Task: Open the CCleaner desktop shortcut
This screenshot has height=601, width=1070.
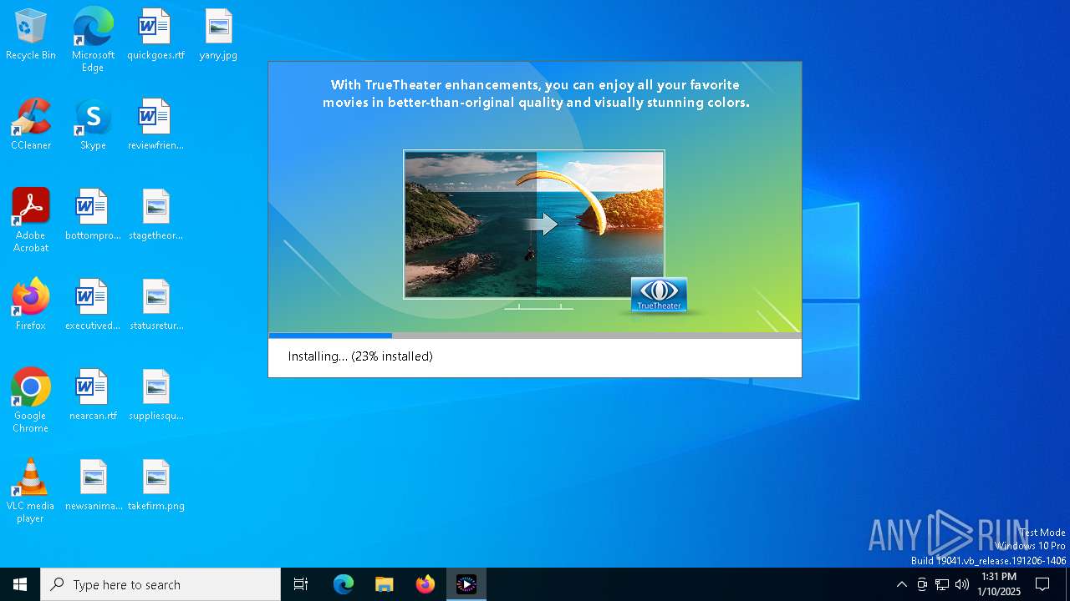Action: pyautogui.click(x=31, y=125)
